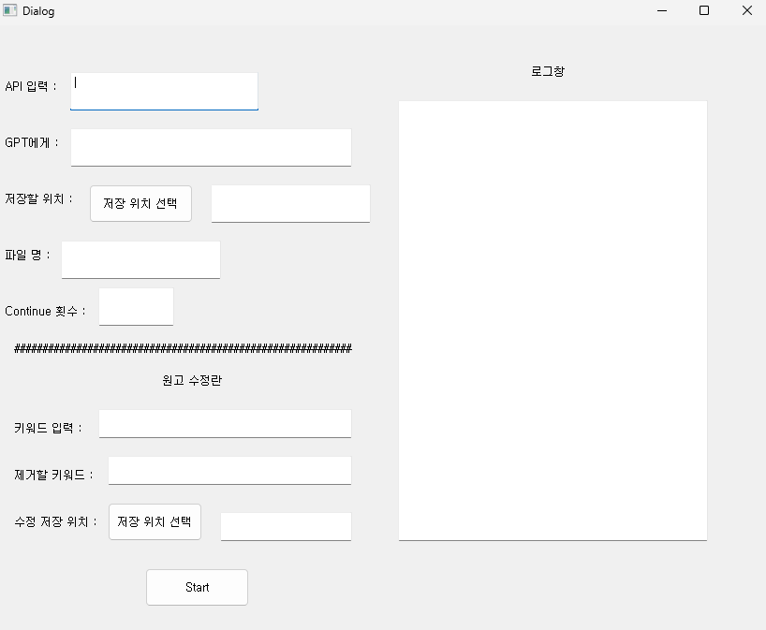Click the 원고 수정란 section heading

pyautogui.click(x=192, y=380)
